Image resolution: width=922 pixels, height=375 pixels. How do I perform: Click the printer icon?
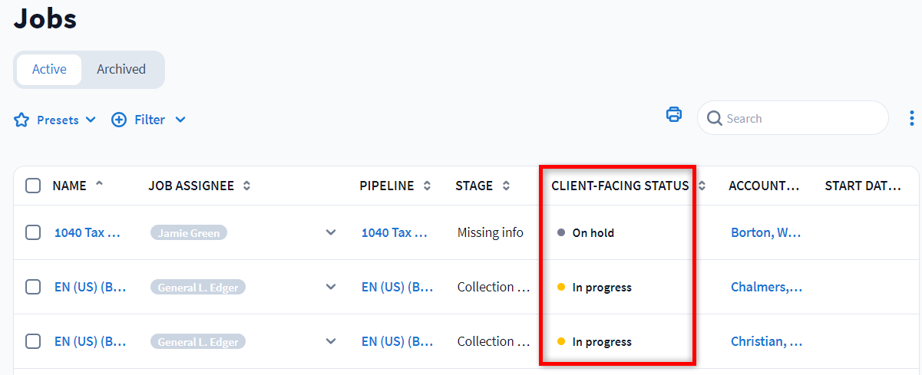pyautogui.click(x=673, y=115)
